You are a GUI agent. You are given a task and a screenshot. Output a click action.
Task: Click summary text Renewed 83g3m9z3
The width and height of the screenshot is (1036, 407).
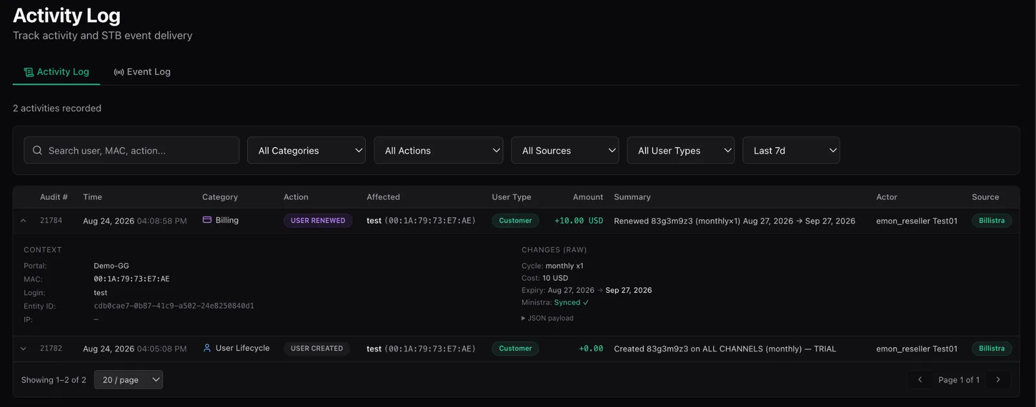coord(734,221)
